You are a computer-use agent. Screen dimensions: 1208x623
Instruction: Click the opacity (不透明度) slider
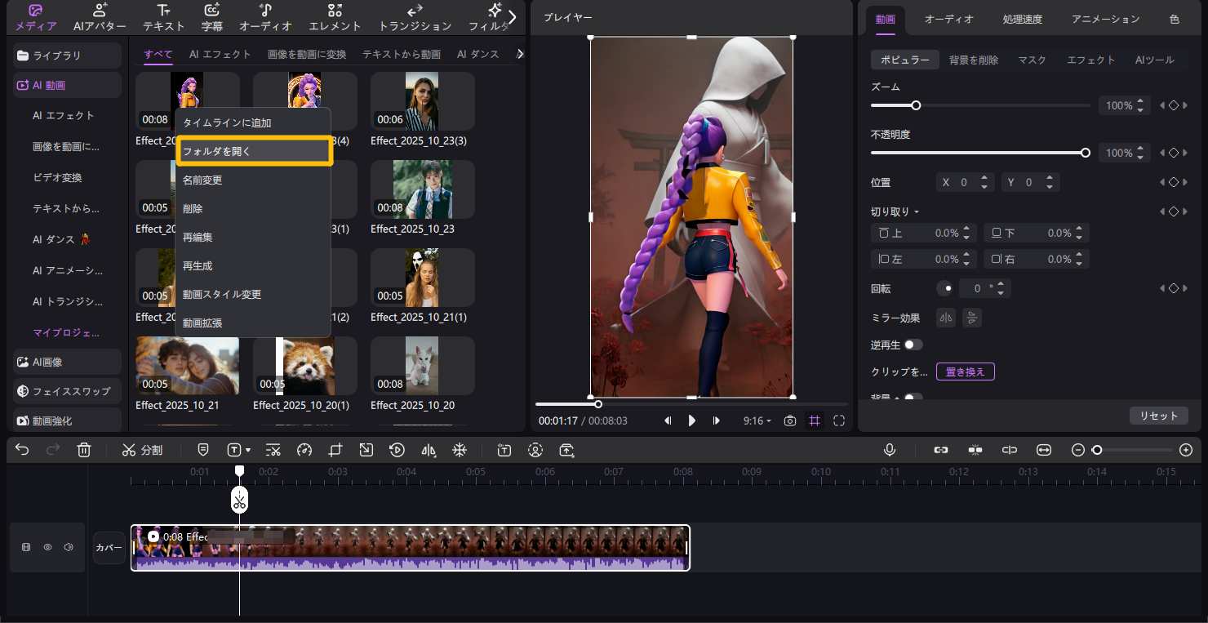978,153
